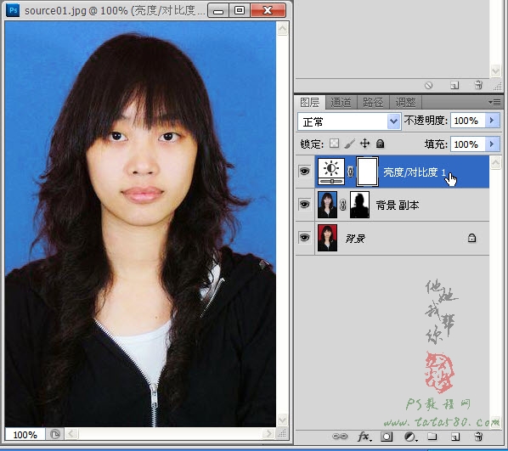This screenshot has height=451, width=508.
Task: Click the link layers icon
Action: pos(340,437)
